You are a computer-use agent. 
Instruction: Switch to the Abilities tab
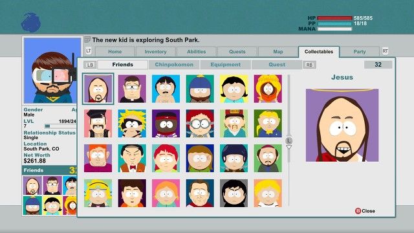197,52
